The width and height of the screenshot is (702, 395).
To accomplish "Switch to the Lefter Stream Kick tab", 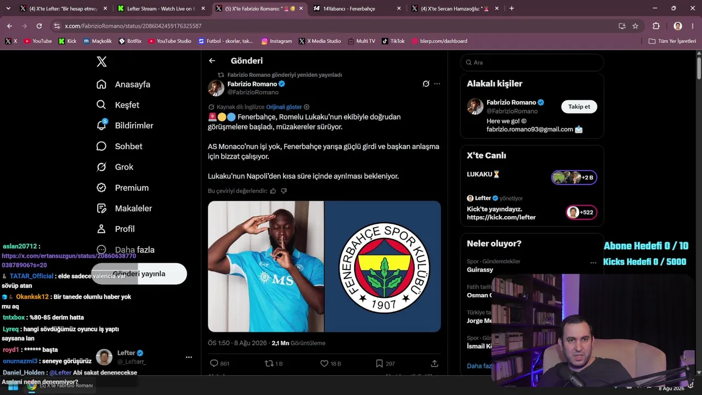I will (160, 8).
